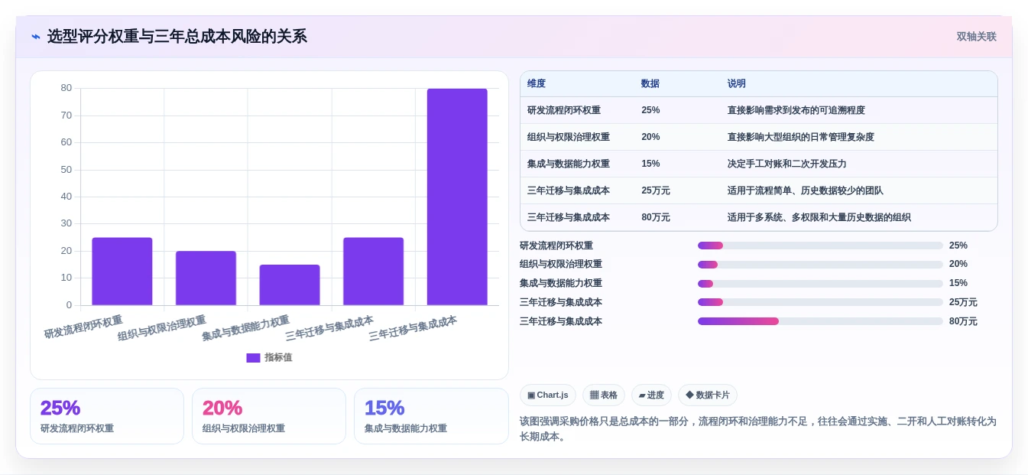Click the 进度 tag

point(651,395)
